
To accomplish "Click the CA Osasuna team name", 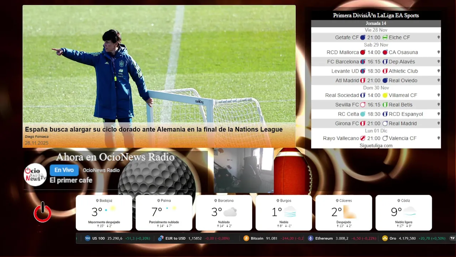I will click(x=403, y=52).
